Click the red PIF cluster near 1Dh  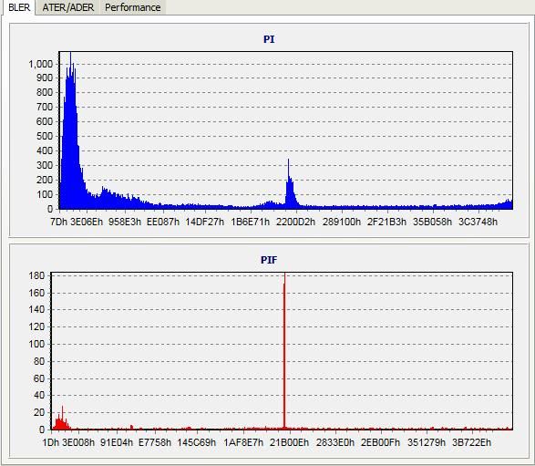61,421
